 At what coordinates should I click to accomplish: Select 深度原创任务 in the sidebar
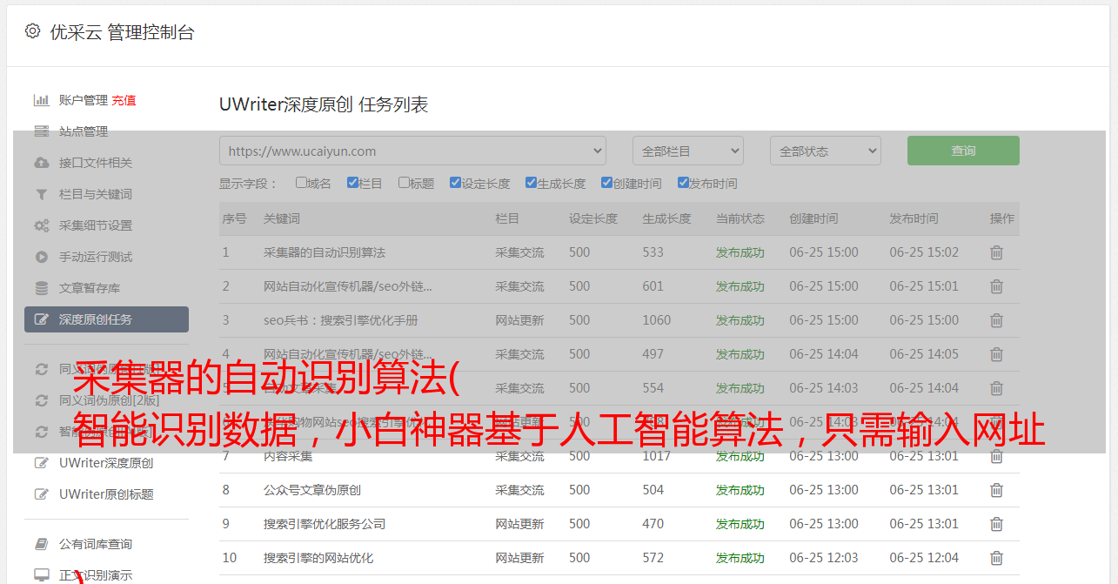click(x=106, y=319)
